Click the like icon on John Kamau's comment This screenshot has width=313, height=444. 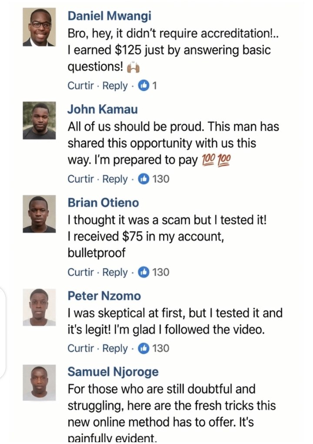click(x=143, y=179)
